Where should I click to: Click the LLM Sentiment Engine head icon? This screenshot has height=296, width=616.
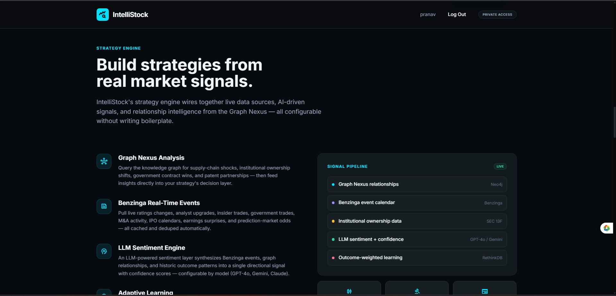tap(104, 251)
